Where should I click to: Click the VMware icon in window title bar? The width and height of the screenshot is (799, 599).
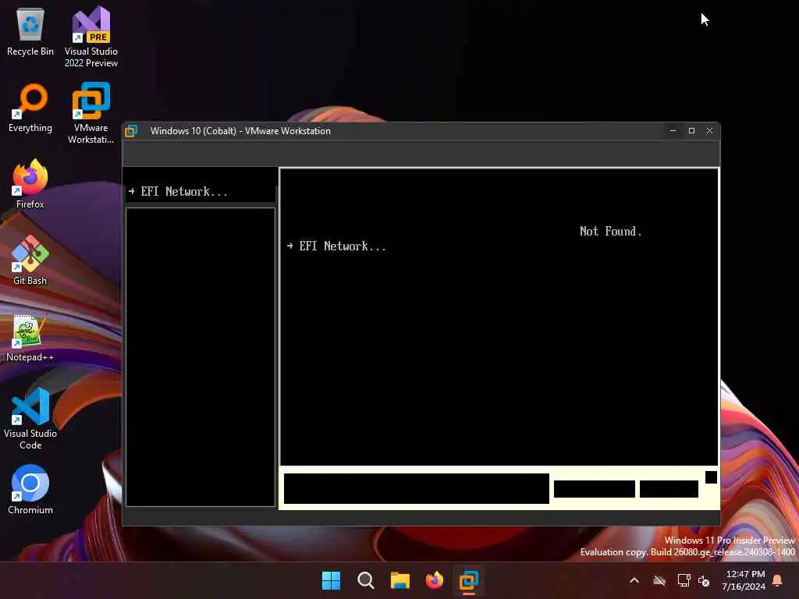(131, 131)
